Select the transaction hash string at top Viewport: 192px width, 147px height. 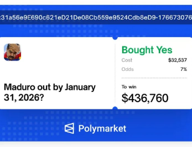[x=96, y=17]
